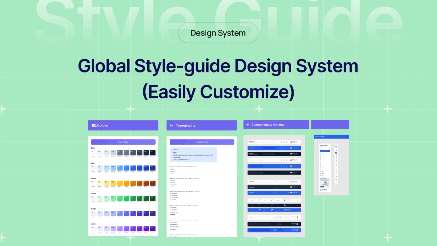Click the Aa Typography icon
Viewport: 437px width, 246px height.
[x=172, y=125]
